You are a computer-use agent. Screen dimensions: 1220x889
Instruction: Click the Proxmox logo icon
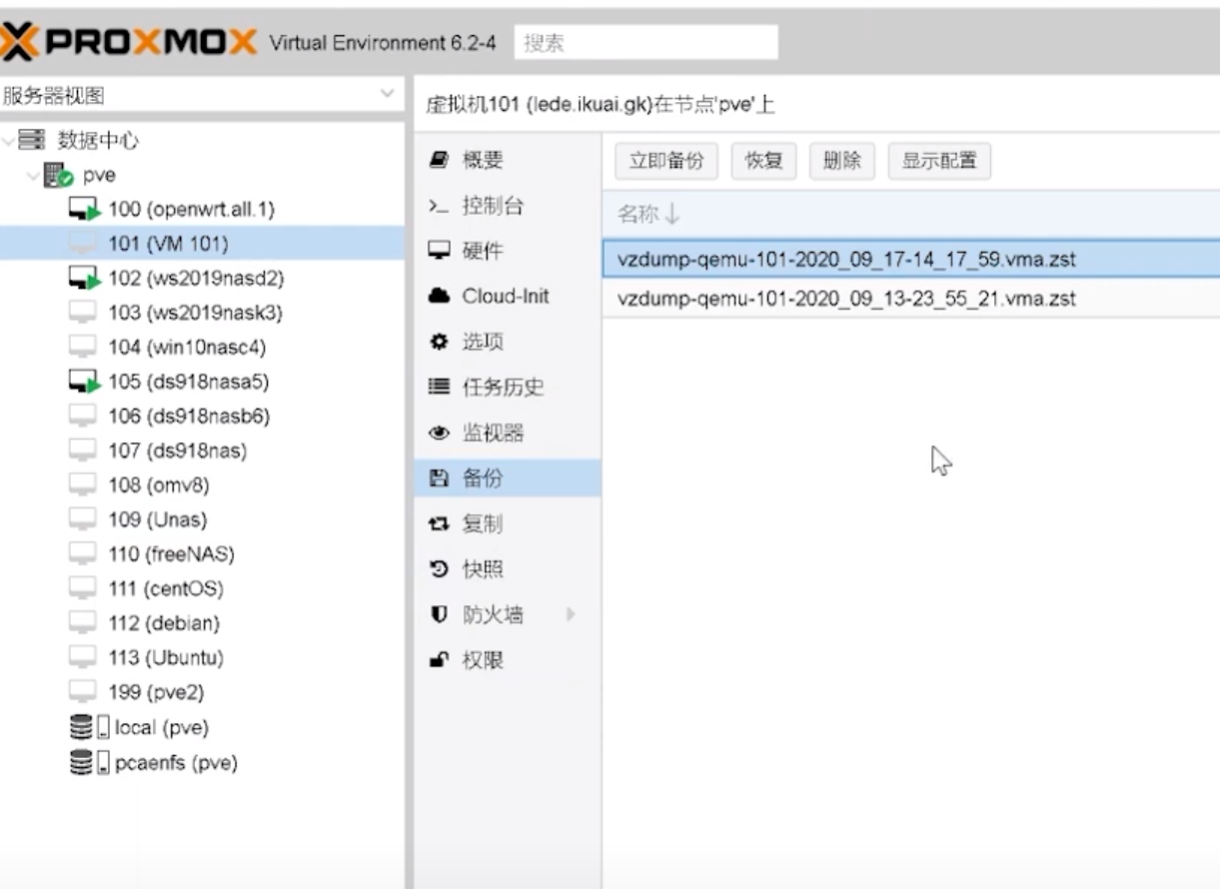(20, 42)
